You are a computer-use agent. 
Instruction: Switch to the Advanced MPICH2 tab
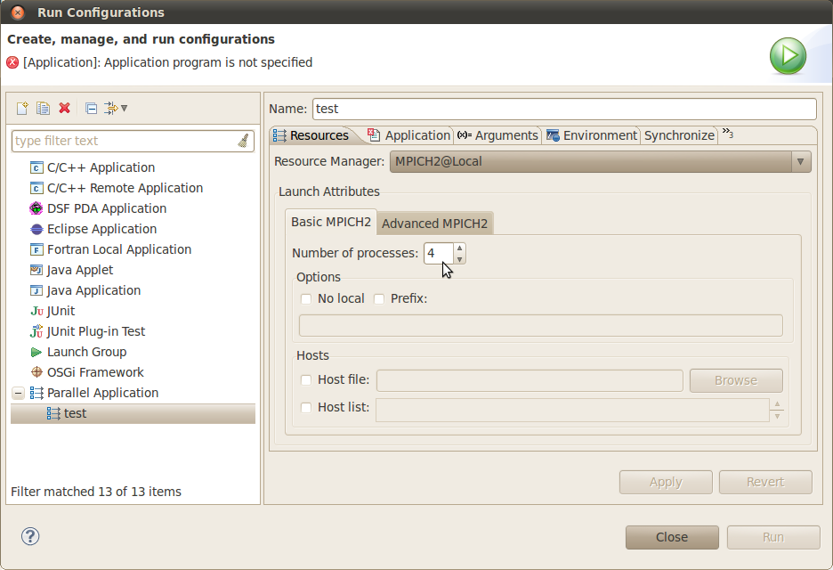pos(434,224)
